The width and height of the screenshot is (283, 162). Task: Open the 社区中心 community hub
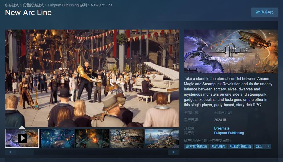(x=264, y=12)
